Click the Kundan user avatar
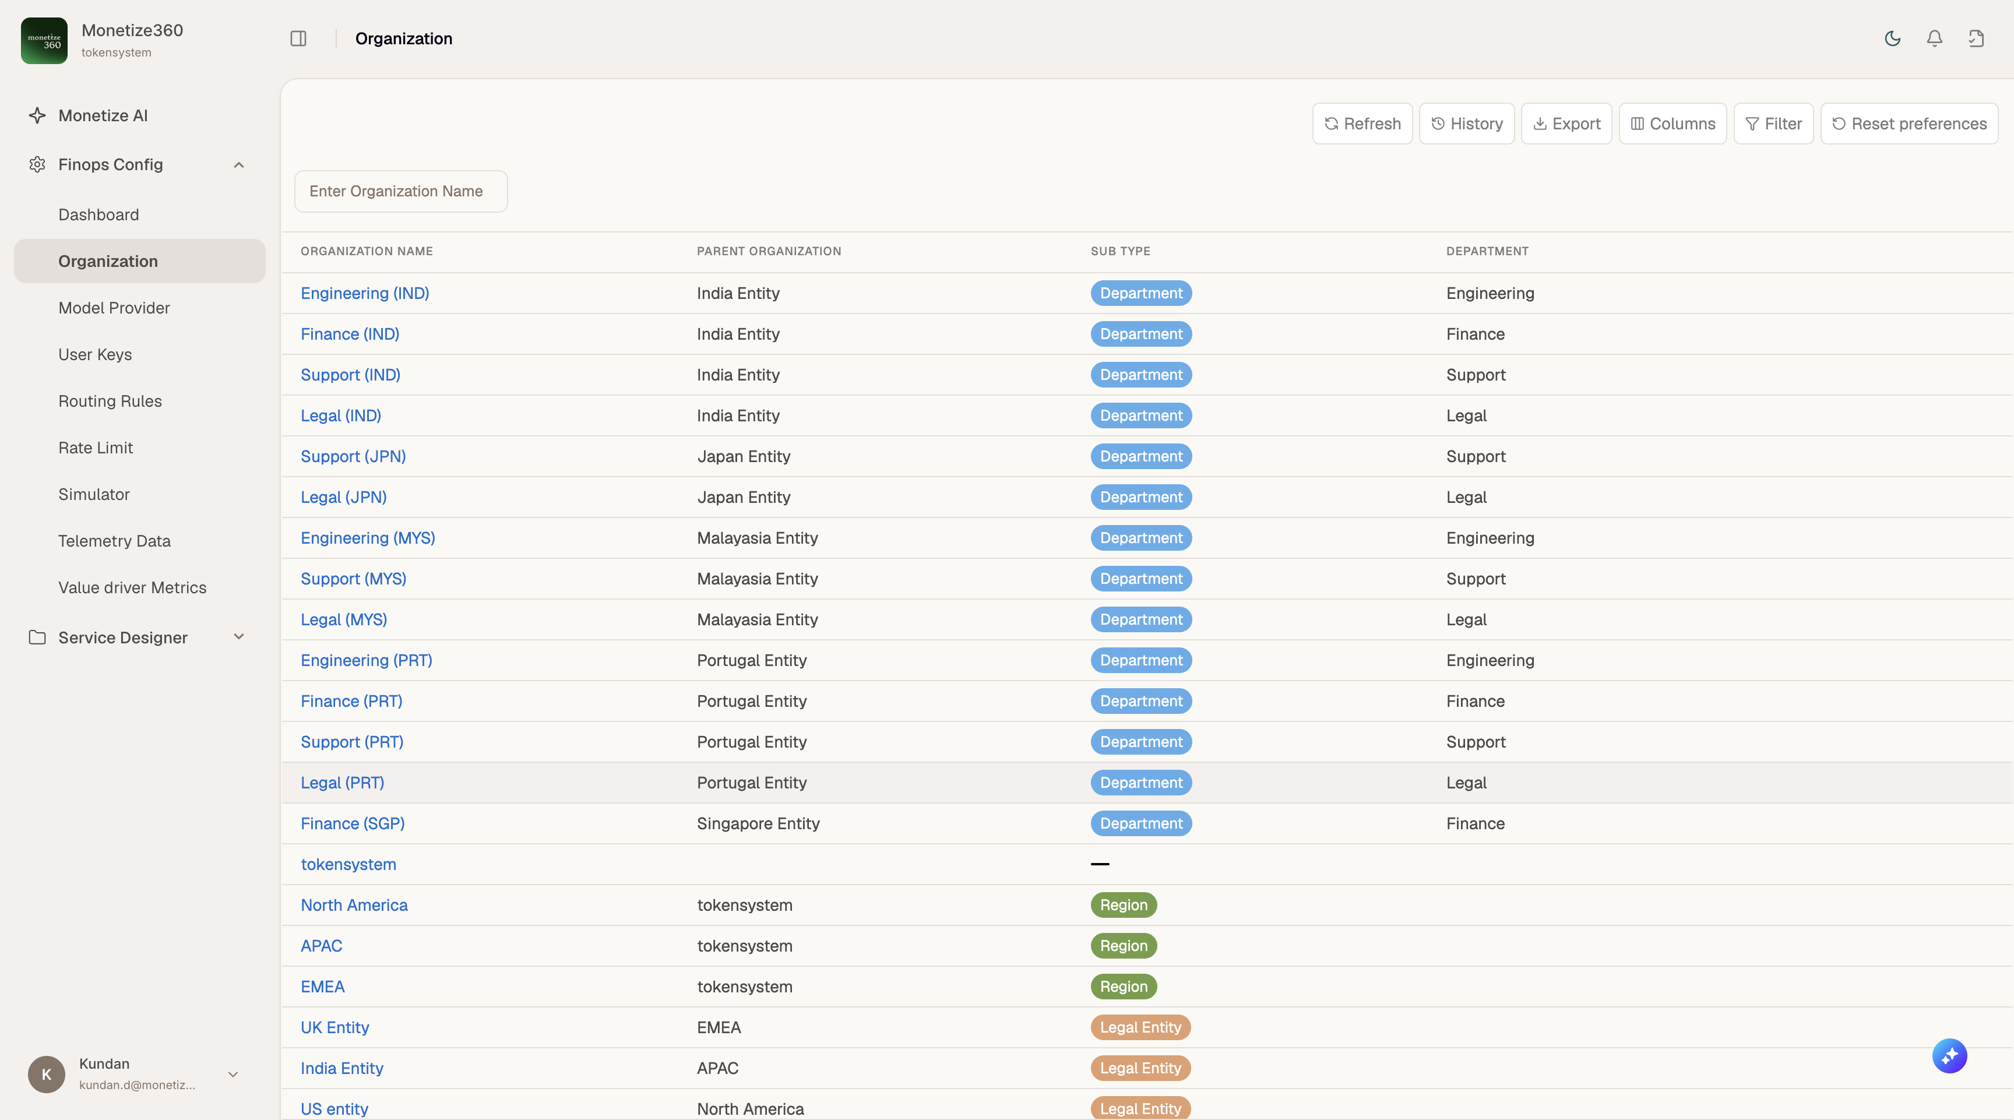2014x1120 pixels. 46,1074
